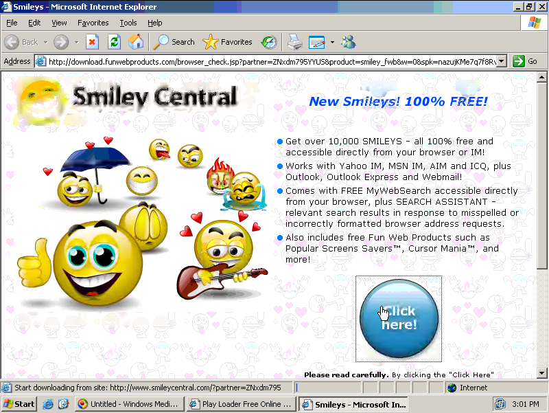
Task: Open the Help menu
Action: pyautogui.click(x=155, y=23)
